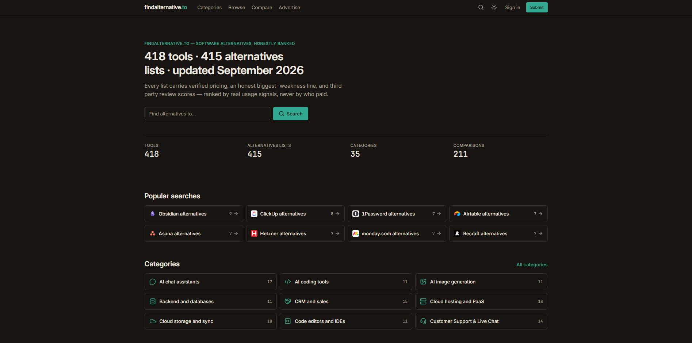Focus the Find alternatives to search field
The height and width of the screenshot is (343, 692).
click(207, 114)
